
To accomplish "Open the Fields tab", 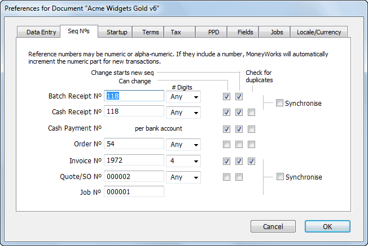I will [243, 32].
